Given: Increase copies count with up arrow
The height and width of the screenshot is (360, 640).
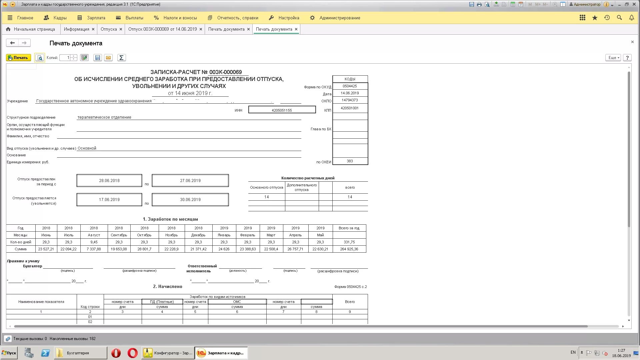Looking at the screenshot, I should click(x=74, y=56).
